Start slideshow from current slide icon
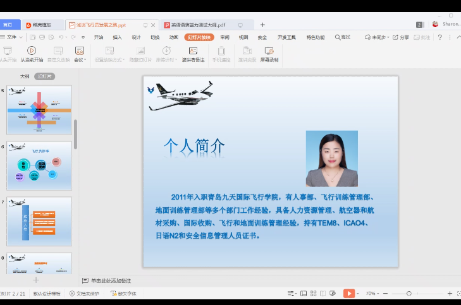Image resolution: width=461 pixels, height=305 pixels. (x=31, y=51)
